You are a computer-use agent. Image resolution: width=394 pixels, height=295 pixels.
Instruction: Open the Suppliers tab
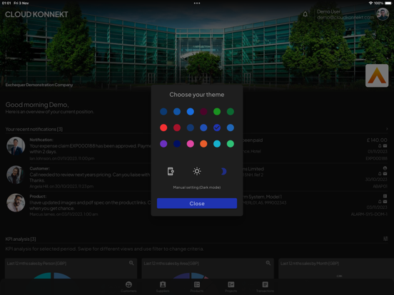163,286
